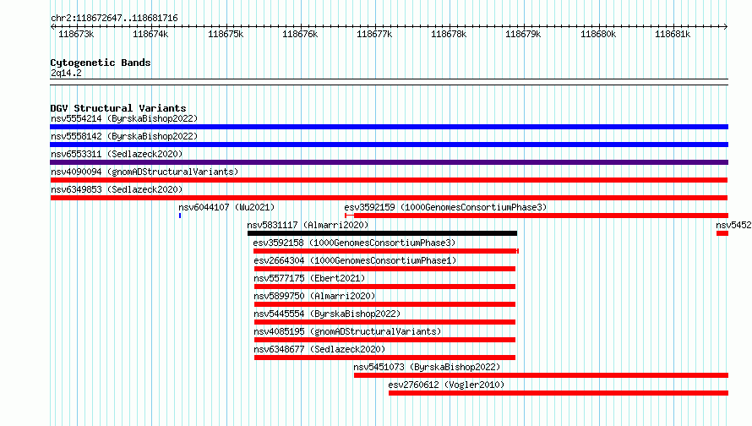This screenshot has height=426, width=752.
Task: Click the 118673k ruler label
Action: point(76,34)
